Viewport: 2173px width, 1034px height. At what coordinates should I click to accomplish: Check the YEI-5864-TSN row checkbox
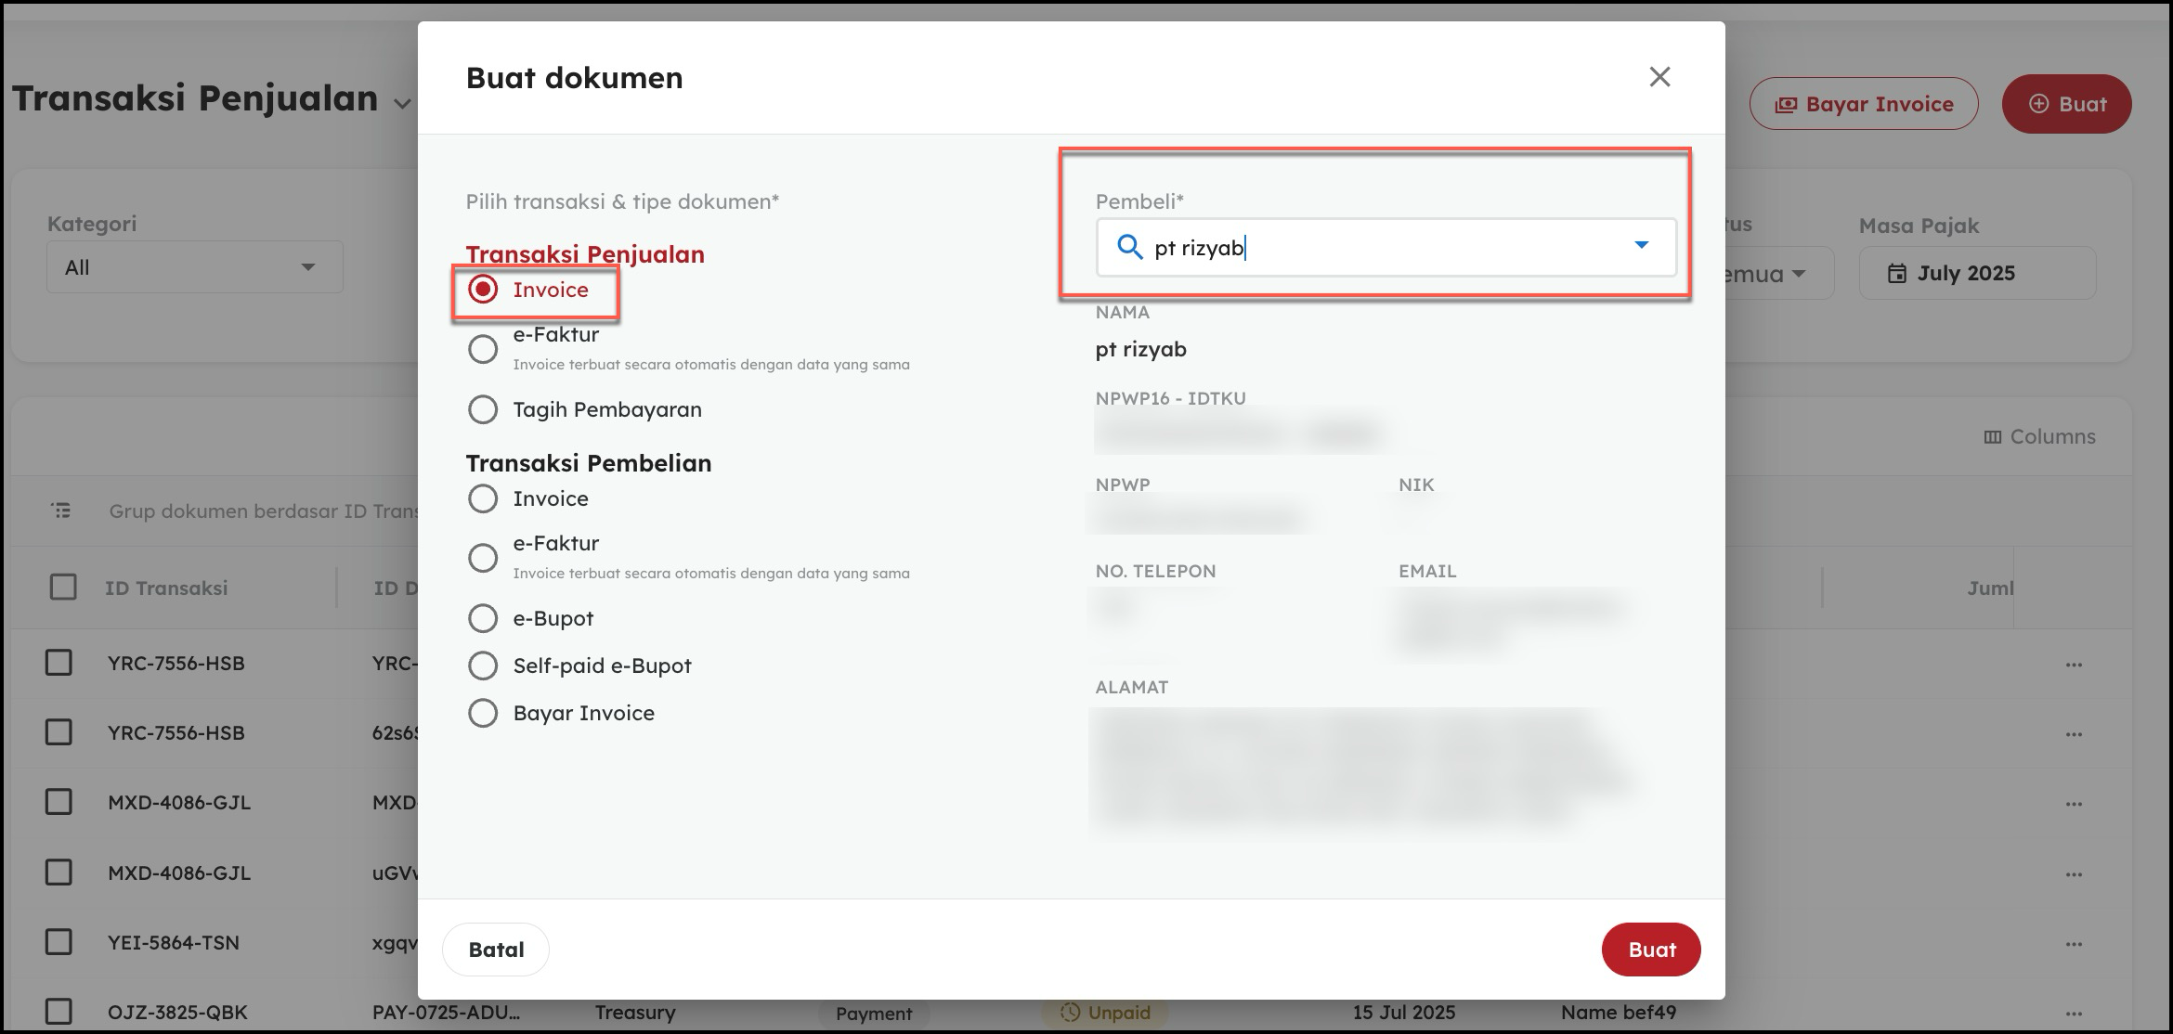tap(59, 942)
